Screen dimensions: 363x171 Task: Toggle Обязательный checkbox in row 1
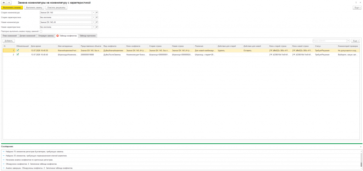[18, 50]
